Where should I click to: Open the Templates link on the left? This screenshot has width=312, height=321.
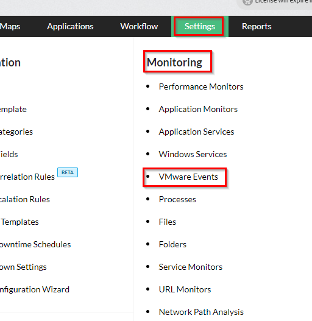pos(20,222)
